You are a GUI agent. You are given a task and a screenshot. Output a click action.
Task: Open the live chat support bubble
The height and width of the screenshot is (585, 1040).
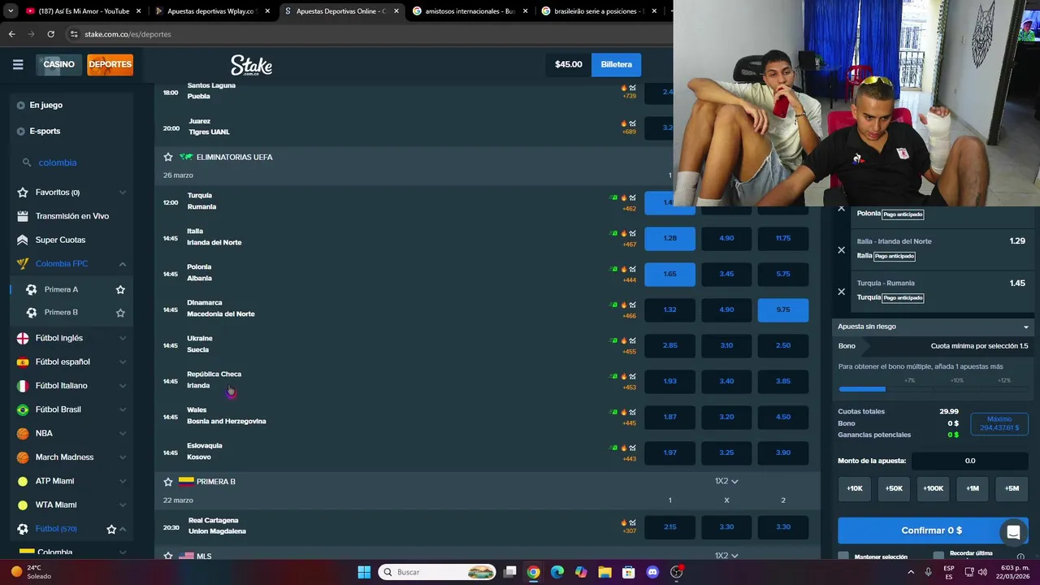[1013, 533]
